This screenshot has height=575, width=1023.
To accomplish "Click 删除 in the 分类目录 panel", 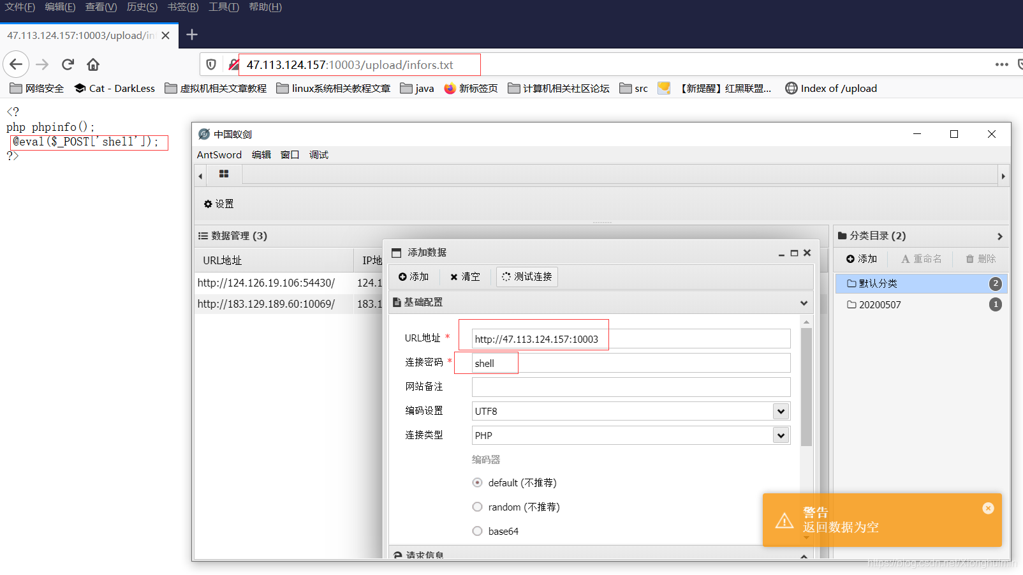I will [981, 258].
